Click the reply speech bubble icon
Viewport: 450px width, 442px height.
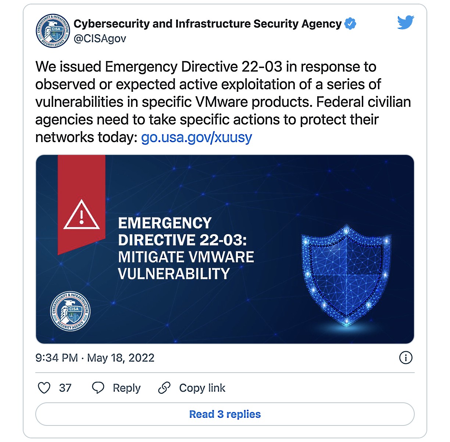(99, 388)
